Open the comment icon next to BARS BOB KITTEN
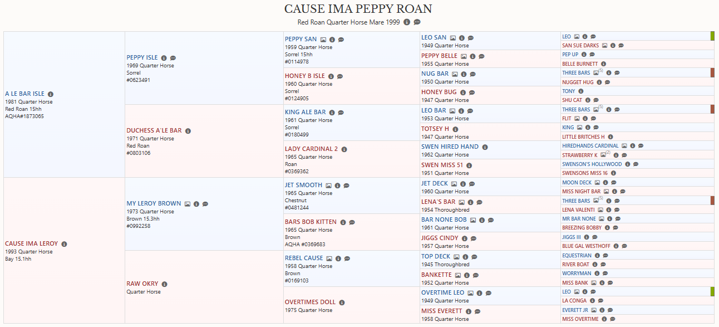719x327 pixels. pos(352,222)
